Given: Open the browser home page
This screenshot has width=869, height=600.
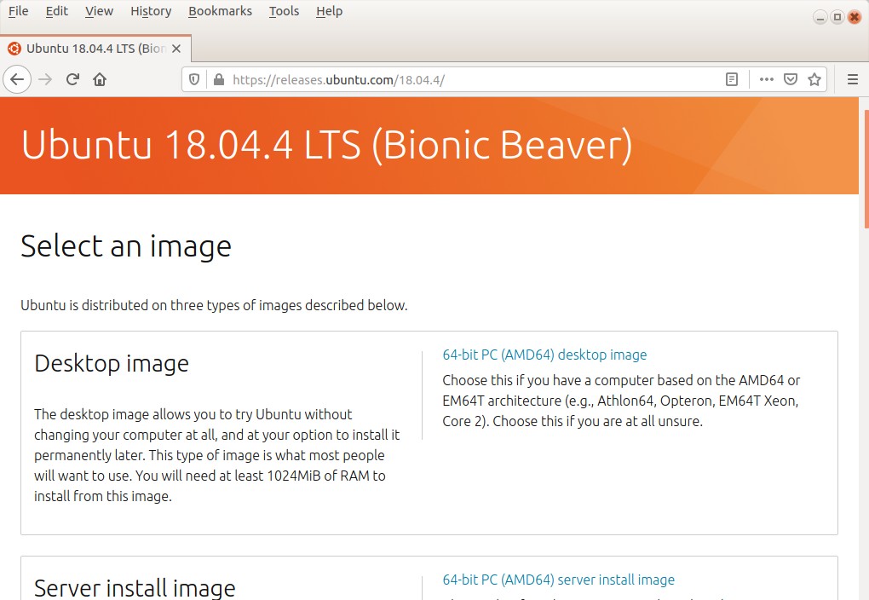Looking at the screenshot, I should [x=100, y=79].
